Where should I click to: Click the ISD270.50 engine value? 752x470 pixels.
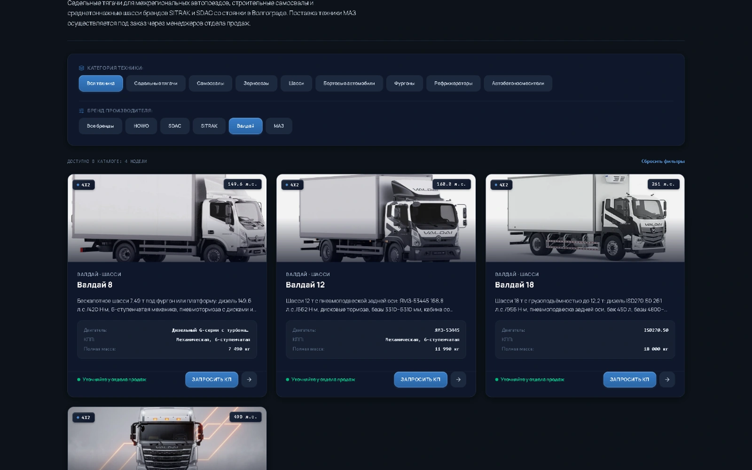click(656, 330)
